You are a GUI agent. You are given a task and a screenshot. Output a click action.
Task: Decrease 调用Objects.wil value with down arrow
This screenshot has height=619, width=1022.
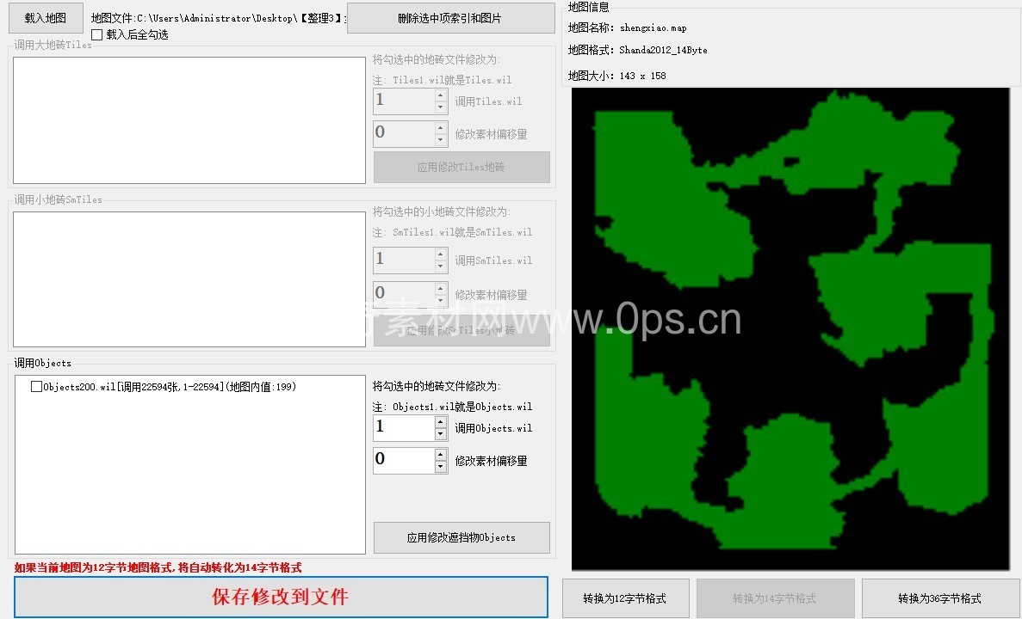coord(441,435)
